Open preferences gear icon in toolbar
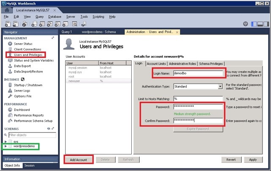 [x=246, y=24]
